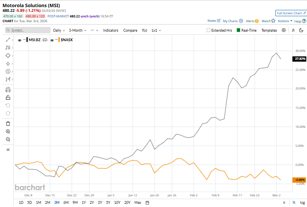Open the Compare option

130,30
